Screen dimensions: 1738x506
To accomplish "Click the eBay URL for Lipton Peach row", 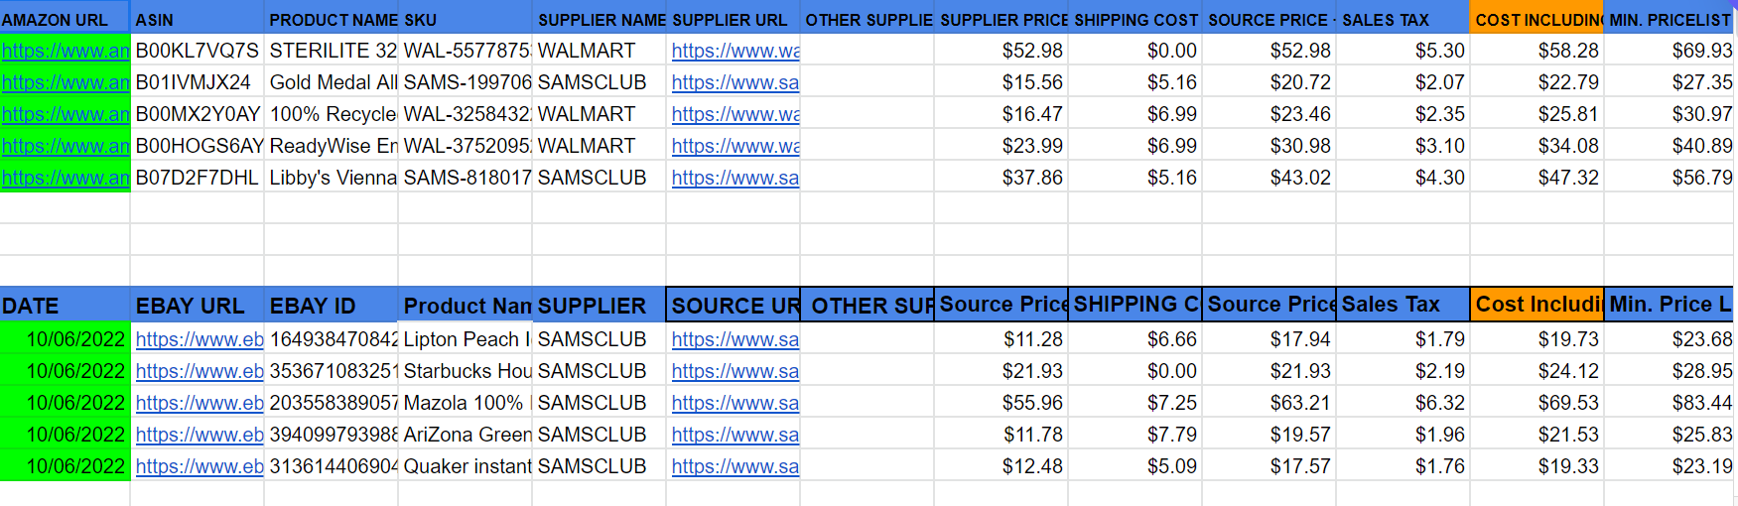I will pyautogui.click(x=199, y=339).
